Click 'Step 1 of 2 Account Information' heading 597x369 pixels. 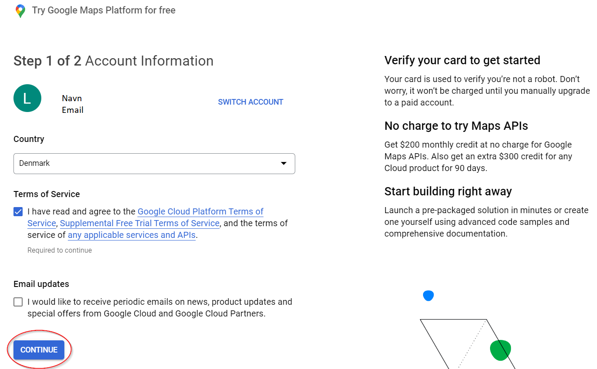(113, 61)
